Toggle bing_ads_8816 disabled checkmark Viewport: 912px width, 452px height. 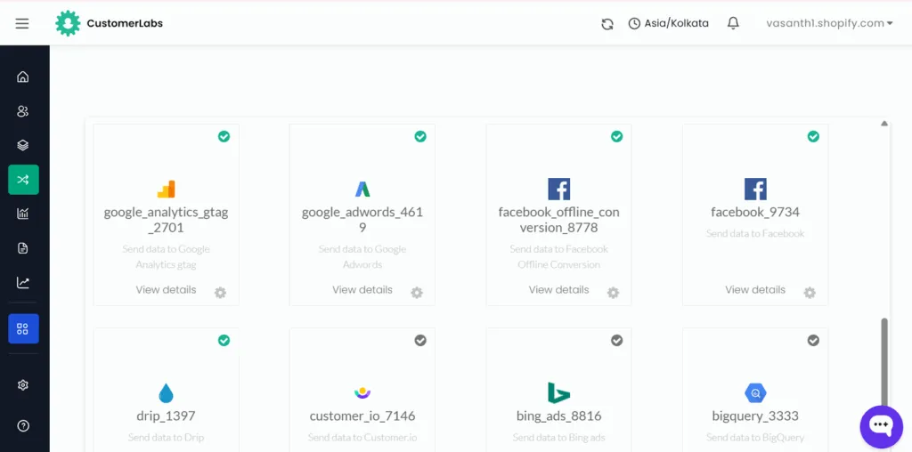[x=617, y=341]
